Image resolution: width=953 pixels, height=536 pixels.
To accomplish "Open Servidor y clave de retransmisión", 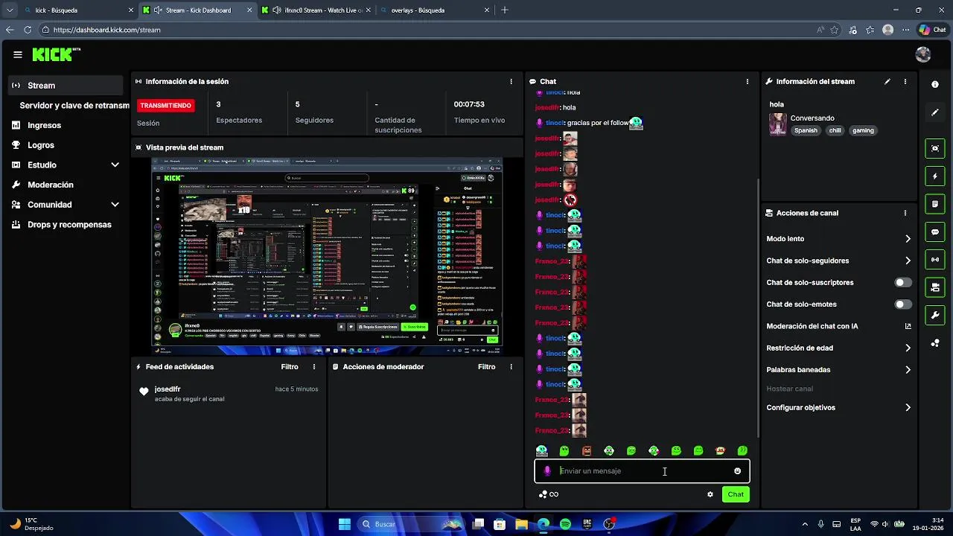I will (x=74, y=106).
